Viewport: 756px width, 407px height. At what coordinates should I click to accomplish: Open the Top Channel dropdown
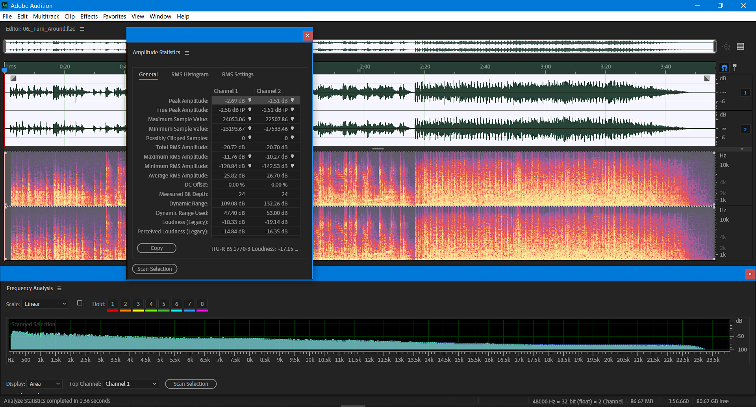[x=130, y=384]
